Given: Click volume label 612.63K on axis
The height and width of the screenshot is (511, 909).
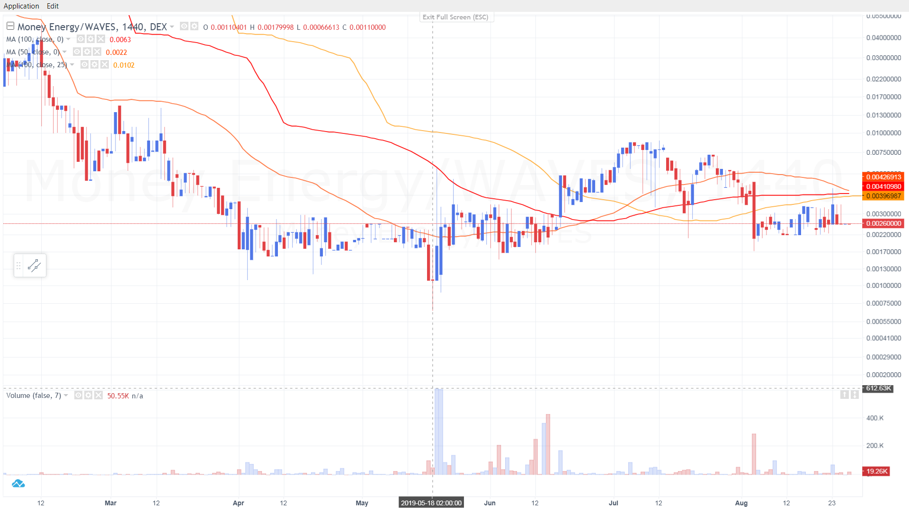Looking at the screenshot, I should (x=878, y=388).
